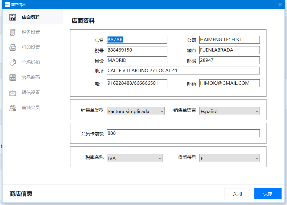Screen dimensions: 287x205
Task: Click the 货币符号 field label
Action: (x=187, y=157)
